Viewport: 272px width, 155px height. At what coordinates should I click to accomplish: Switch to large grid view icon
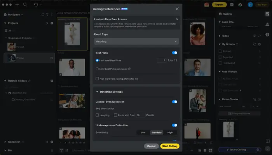click(x=211, y=150)
